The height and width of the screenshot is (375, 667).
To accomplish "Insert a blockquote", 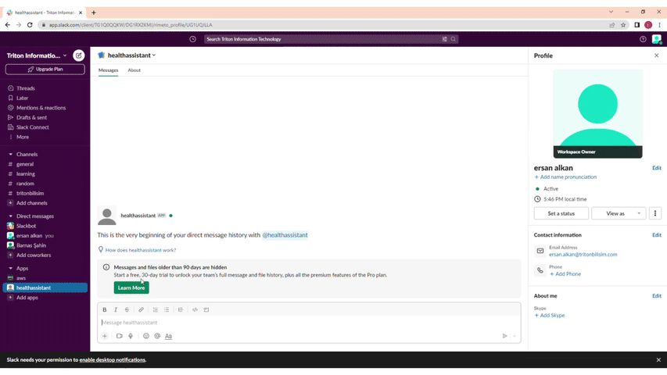I will [x=181, y=309].
